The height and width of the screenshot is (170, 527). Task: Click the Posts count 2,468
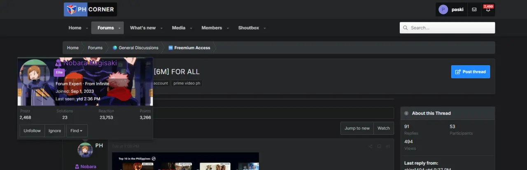click(x=25, y=117)
